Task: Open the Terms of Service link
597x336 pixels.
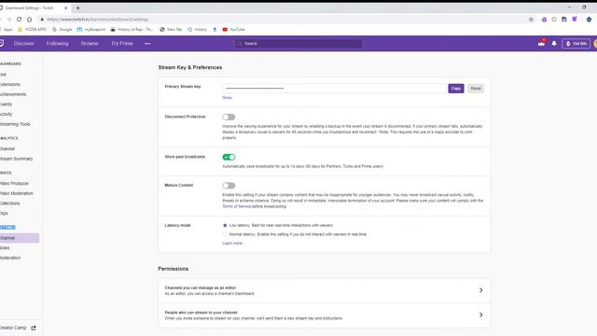Action: click(236, 206)
